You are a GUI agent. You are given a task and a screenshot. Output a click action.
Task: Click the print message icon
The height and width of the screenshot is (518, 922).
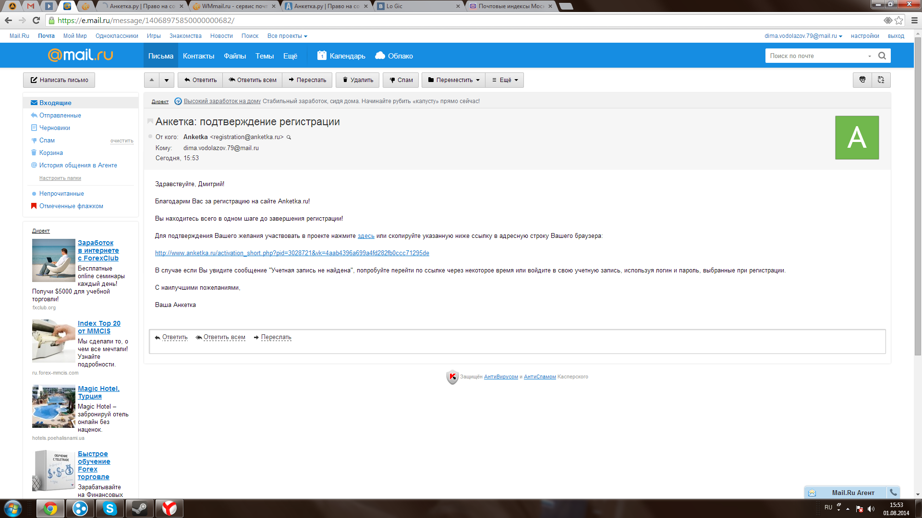click(862, 80)
